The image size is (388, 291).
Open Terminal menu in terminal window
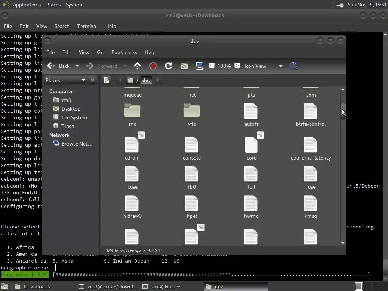pyautogui.click(x=88, y=26)
